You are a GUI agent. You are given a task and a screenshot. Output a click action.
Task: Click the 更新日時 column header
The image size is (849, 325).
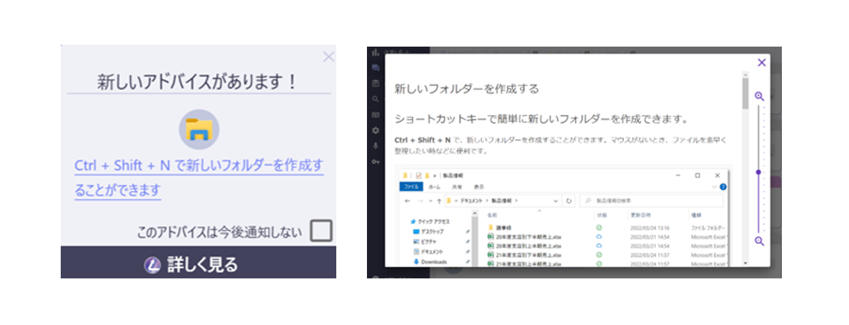click(641, 215)
